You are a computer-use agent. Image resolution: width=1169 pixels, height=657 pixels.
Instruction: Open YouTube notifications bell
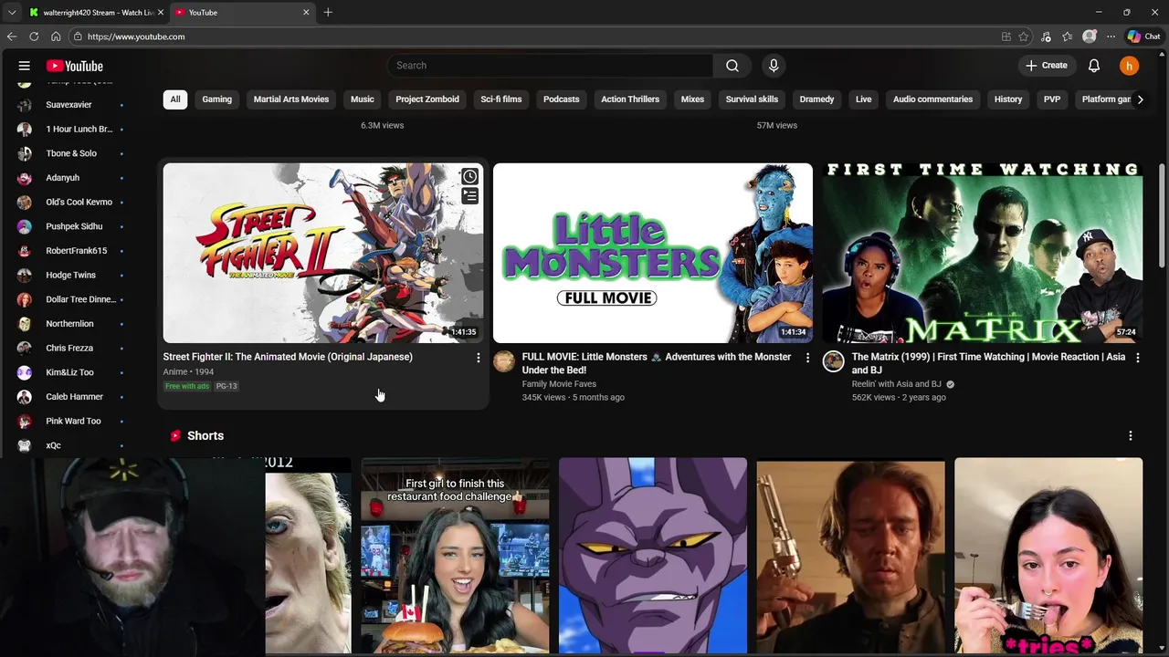click(x=1094, y=66)
